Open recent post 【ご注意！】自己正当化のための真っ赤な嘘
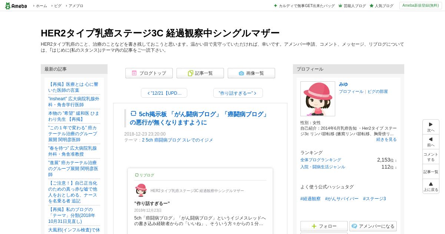The height and width of the screenshot is (234, 445). click(73, 192)
